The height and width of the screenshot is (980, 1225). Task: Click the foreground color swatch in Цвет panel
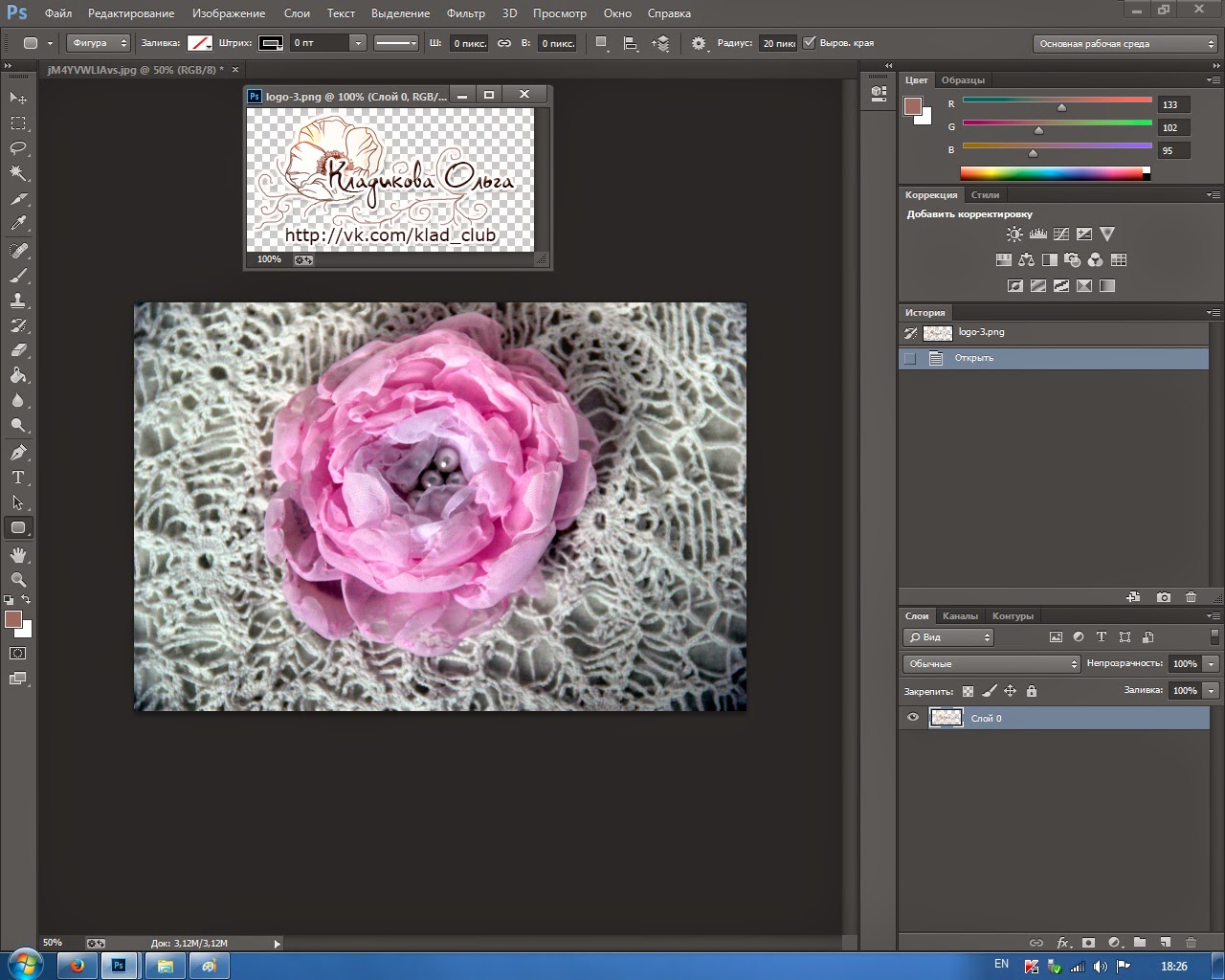[913, 106]
